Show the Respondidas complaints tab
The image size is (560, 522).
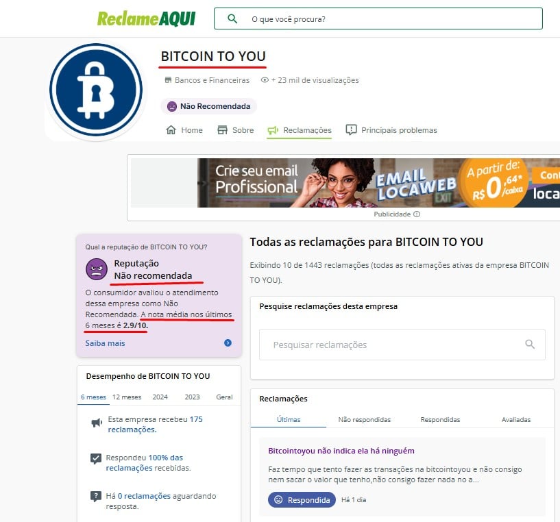tap(440, 420)
